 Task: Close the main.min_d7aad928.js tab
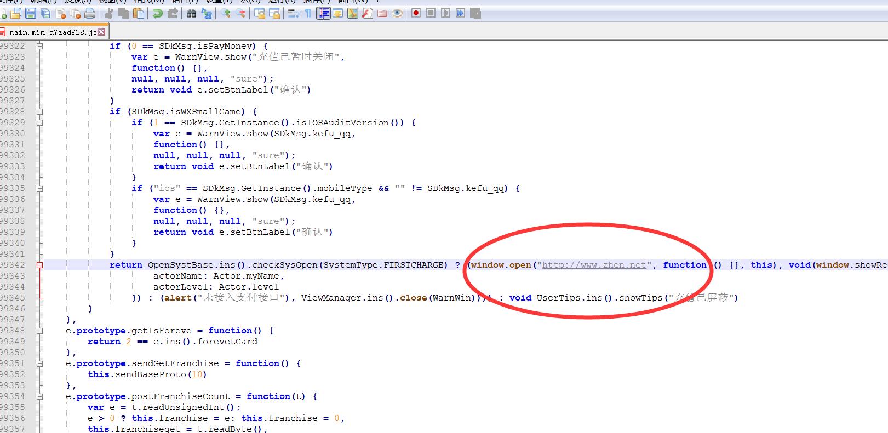pos(101,32)
